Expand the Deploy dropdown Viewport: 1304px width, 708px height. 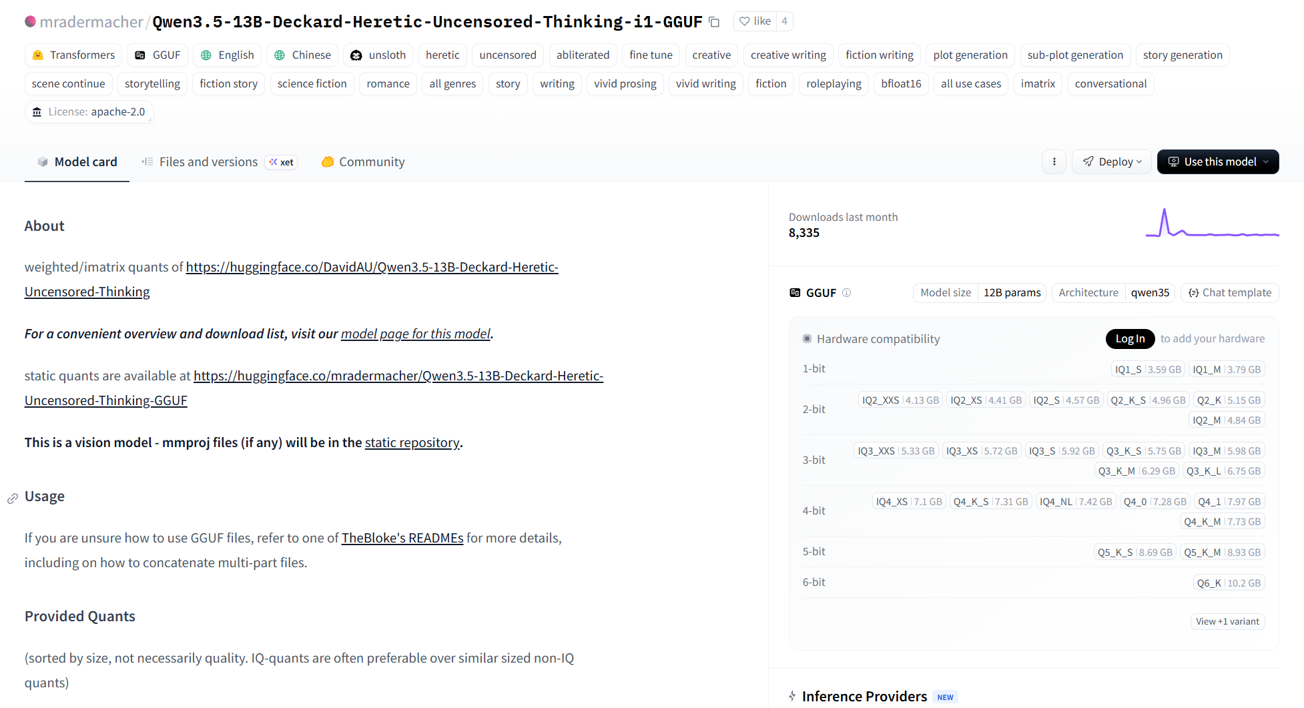(x=1112, y=161)
